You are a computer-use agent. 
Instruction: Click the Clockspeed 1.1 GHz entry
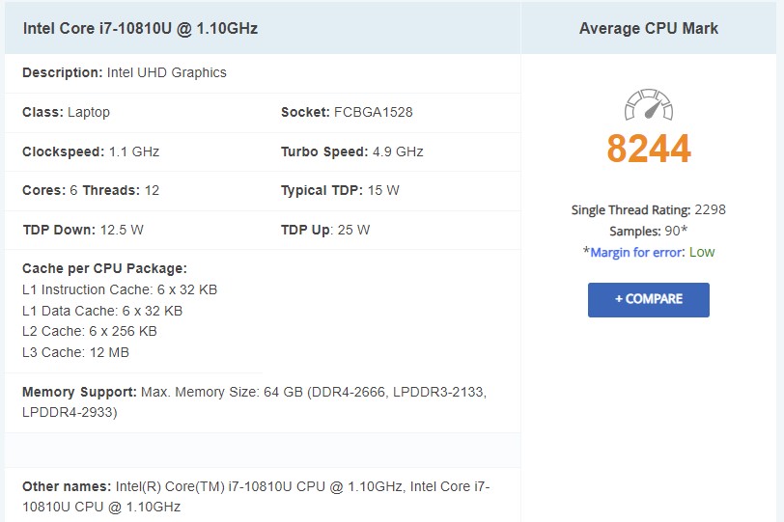coord(91,151)
